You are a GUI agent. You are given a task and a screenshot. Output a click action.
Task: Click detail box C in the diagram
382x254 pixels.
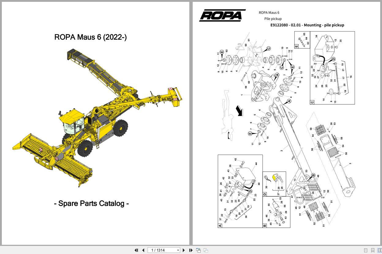click(332, 68)
